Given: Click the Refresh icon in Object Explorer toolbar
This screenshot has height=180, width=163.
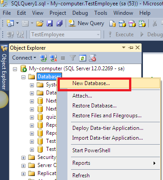Looking at the screenshot, I should 83,58.
